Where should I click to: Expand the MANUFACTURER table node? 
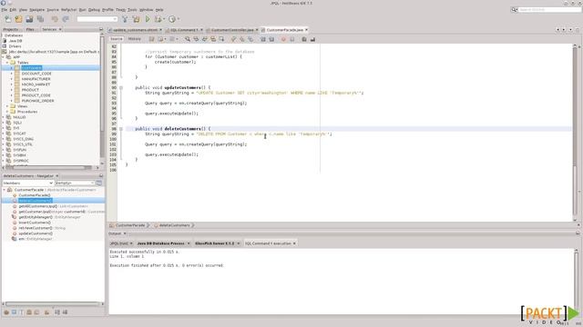(12, 79)
